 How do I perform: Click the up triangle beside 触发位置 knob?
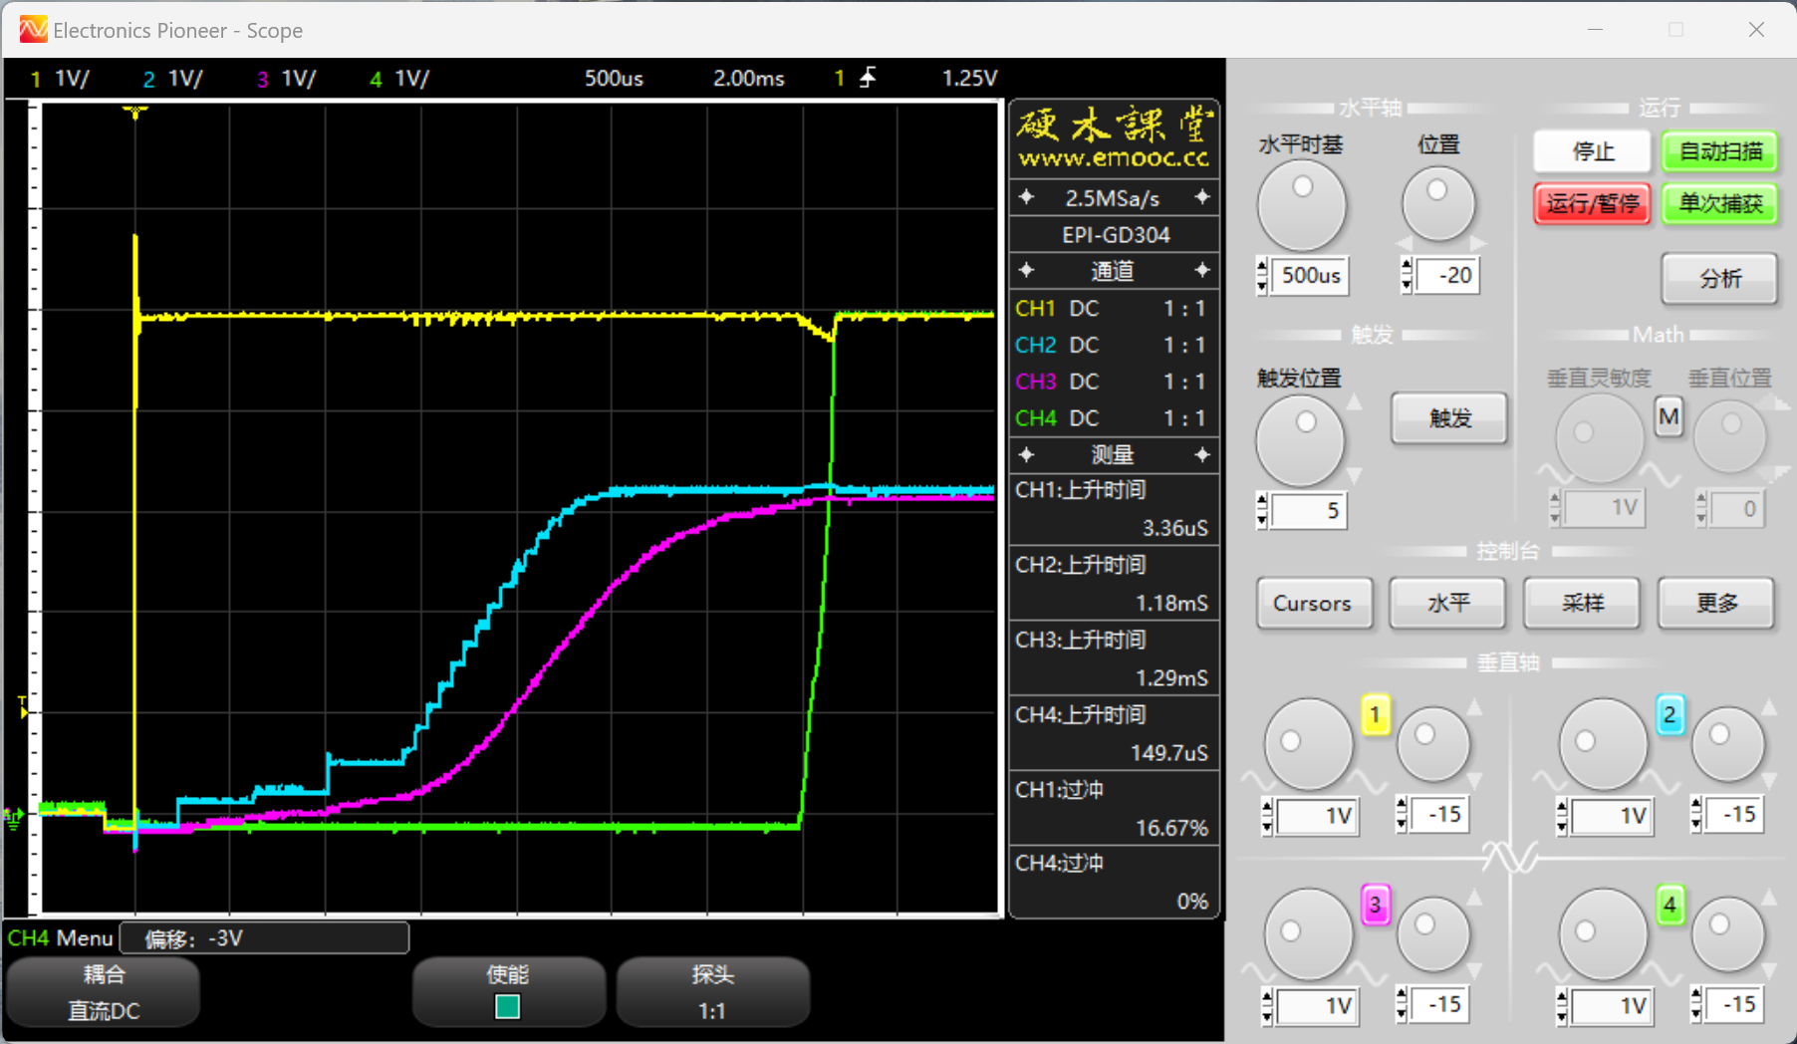click(x=1354, y=402)
